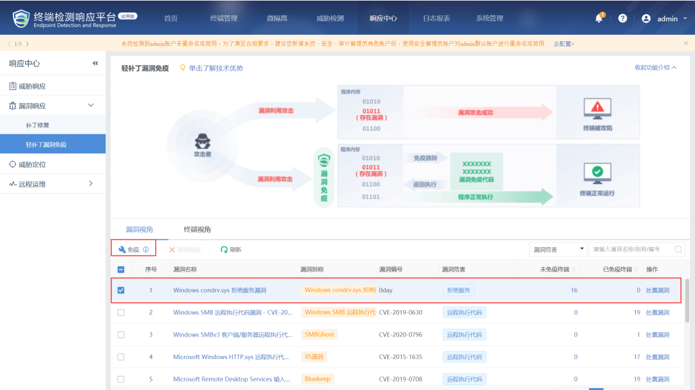The height and width of the screenshot is (390, 695).
Task: Uncheck the Windows condrv.sys row checkbox
Action: (121, 290)
